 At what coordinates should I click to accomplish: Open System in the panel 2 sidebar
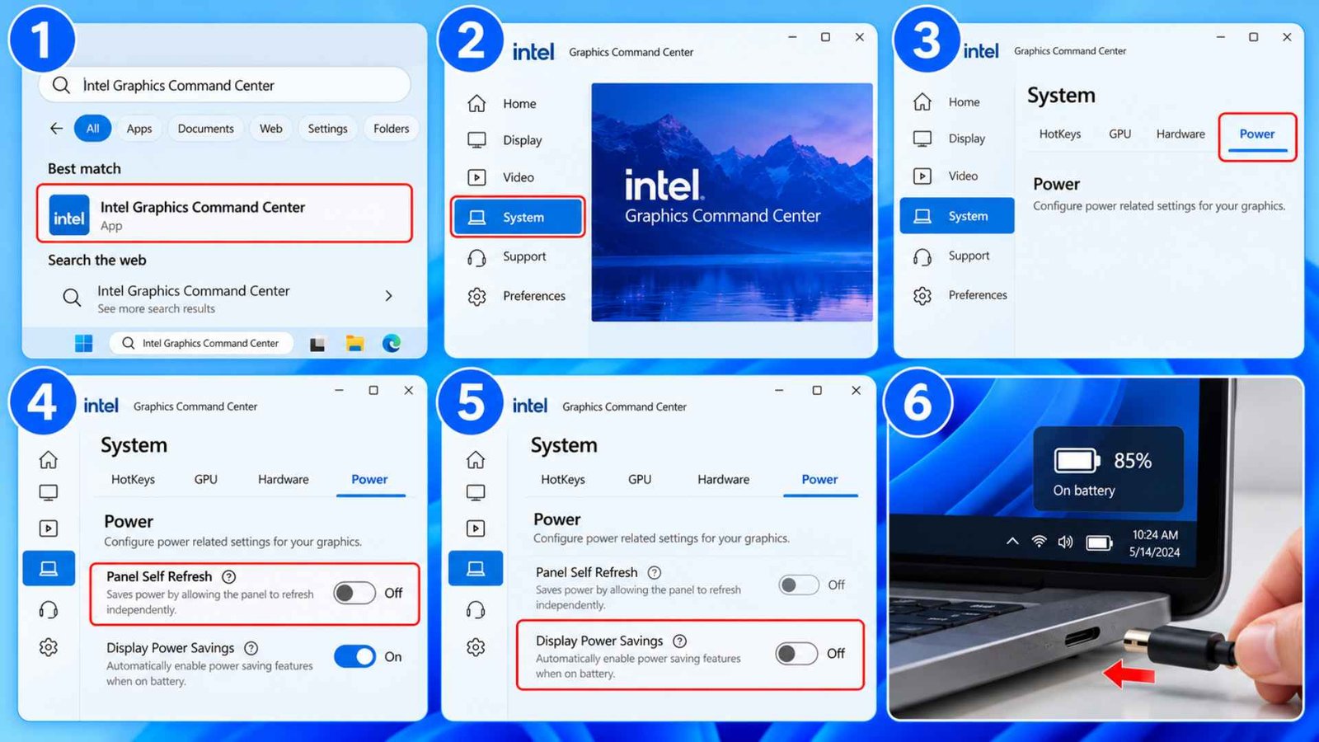tap(518, 218)
